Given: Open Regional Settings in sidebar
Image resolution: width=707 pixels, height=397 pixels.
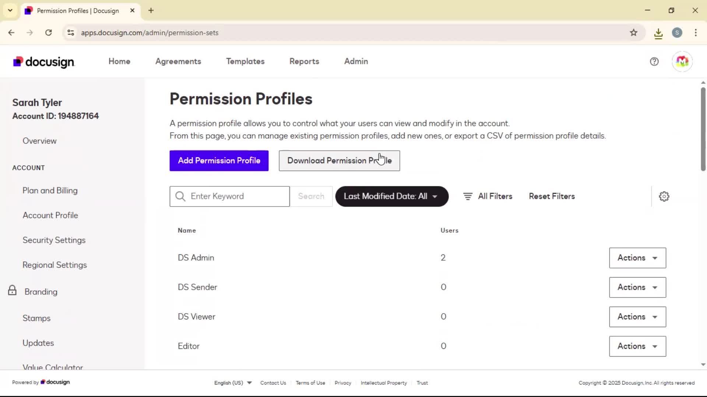Looking at the screenshot, I should (55, 265).
